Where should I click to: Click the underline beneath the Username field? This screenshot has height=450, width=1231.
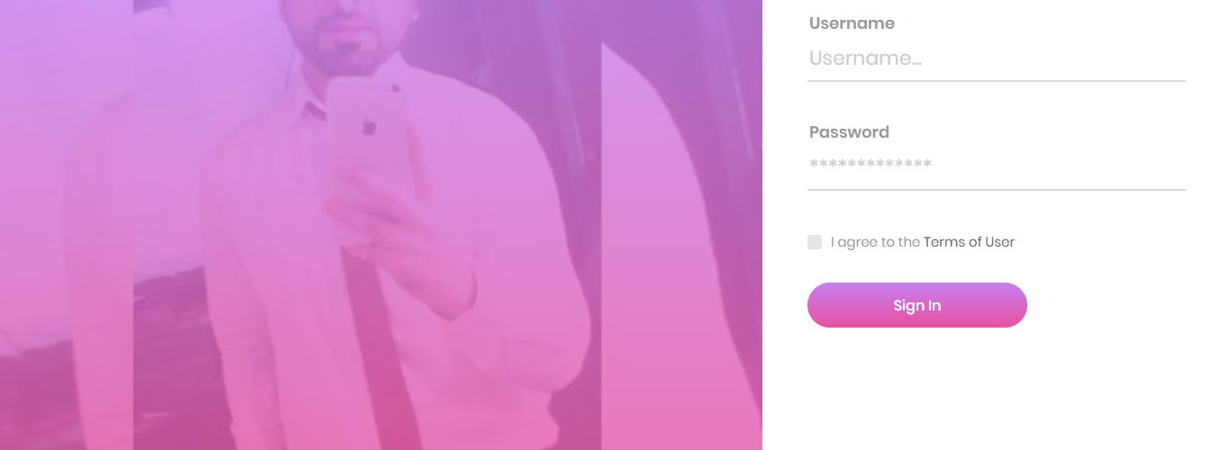point(996,81)
